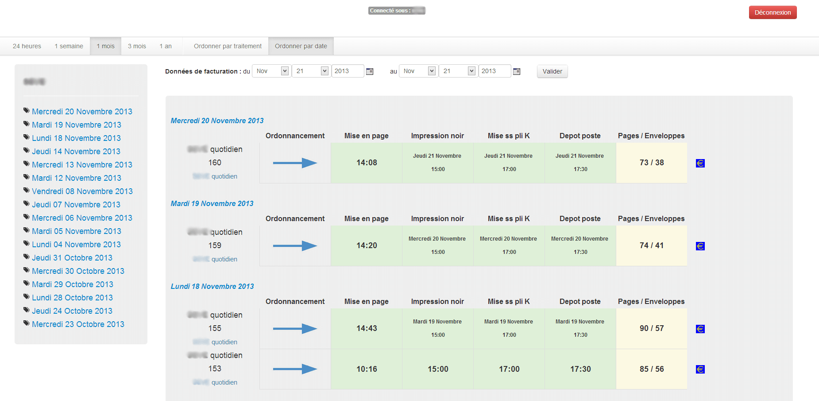Click the start year field showing 2013

point(348,71)
